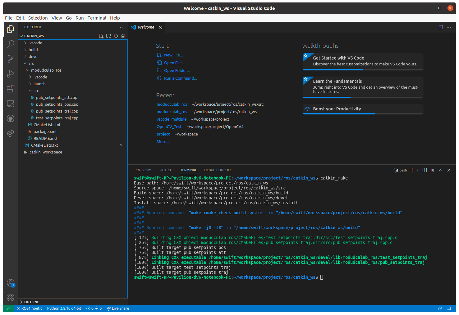Split the terminal pane
This screenshot has width=459, height=315.
coord(425,170)
